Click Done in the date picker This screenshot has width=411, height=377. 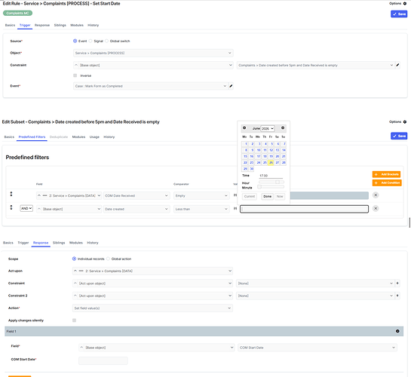(x=268, y=197)
